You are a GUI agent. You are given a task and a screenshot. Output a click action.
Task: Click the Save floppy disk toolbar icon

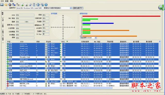[x=2, y=5]
